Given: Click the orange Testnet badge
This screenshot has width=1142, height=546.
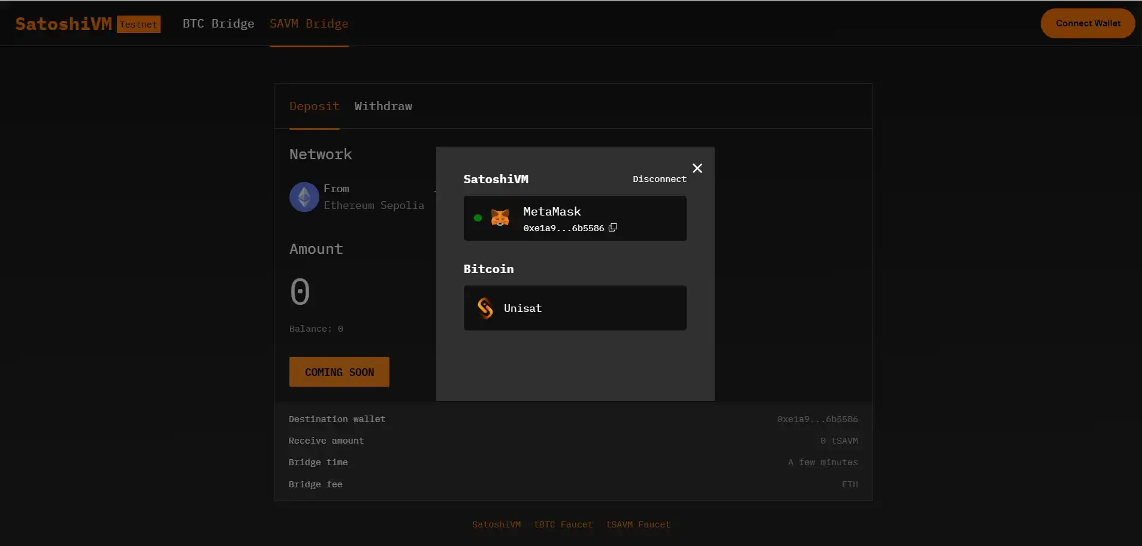Looking at the screenshot, I should [x=138, y=25].
